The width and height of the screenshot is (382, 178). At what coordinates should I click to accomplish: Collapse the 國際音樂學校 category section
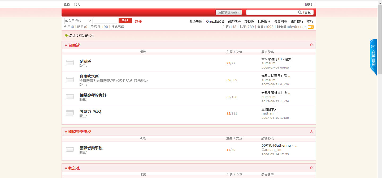pos(311,132)
